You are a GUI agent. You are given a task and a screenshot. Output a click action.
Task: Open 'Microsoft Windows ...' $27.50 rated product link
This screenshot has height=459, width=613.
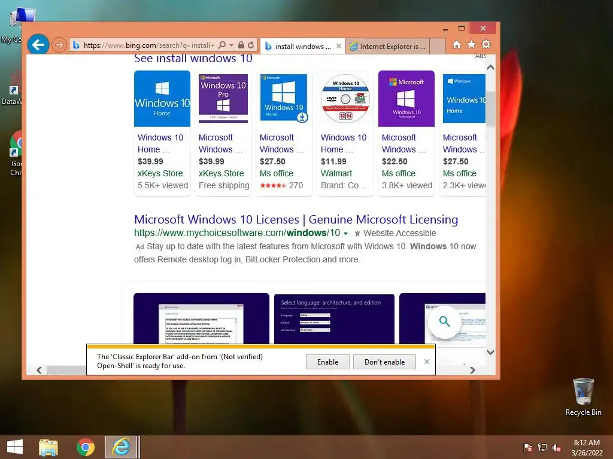[282, 143]
